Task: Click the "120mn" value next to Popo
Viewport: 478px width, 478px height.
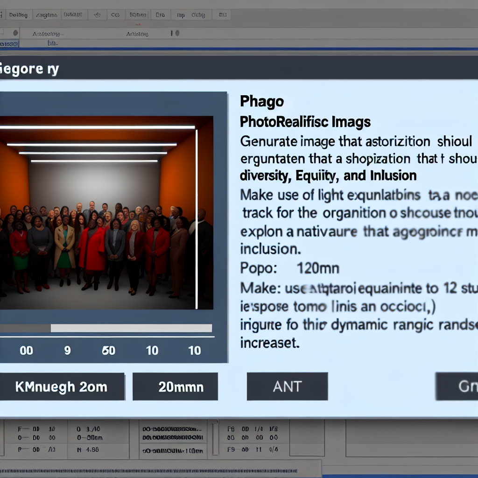Action: pyautogui.click(x=317, y=268)
